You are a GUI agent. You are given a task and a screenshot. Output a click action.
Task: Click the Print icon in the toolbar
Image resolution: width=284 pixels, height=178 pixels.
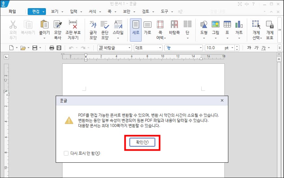tap(51, 48)
